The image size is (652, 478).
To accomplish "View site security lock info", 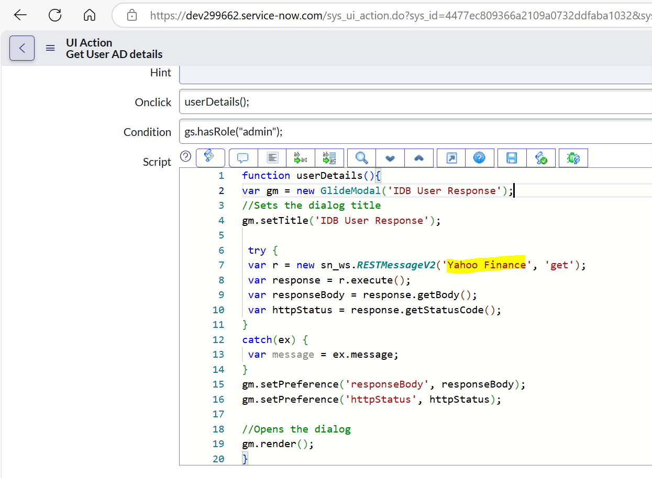I will (132, 15).
